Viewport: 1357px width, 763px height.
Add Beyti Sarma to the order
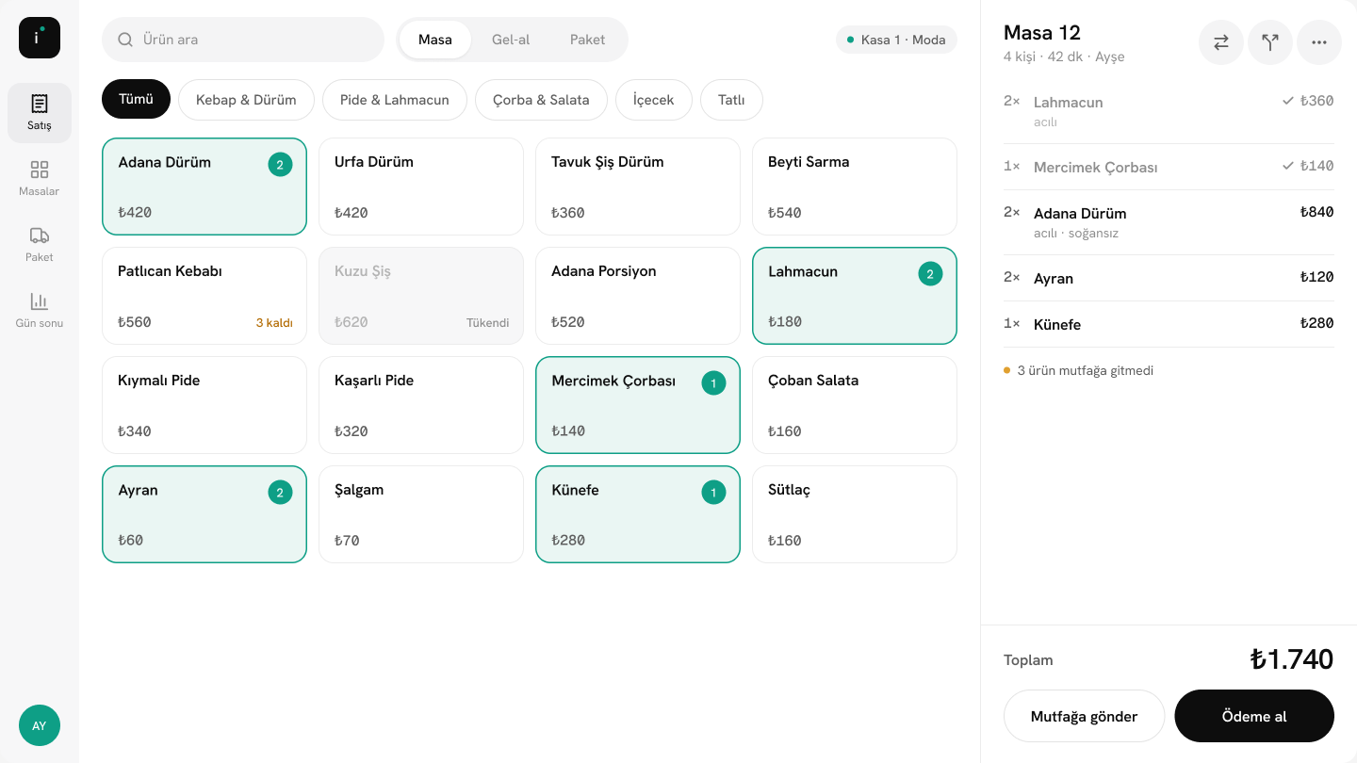pyautogui.click(x=855, y=187)
